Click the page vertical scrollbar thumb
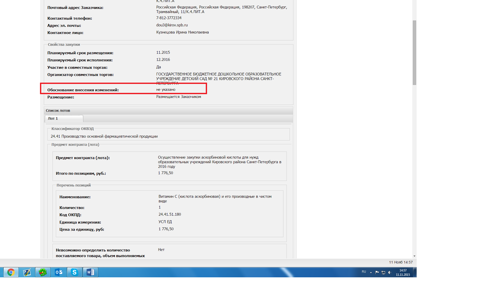 pos(414,53)
